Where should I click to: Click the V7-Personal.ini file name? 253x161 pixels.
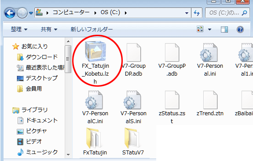[210, 70]
